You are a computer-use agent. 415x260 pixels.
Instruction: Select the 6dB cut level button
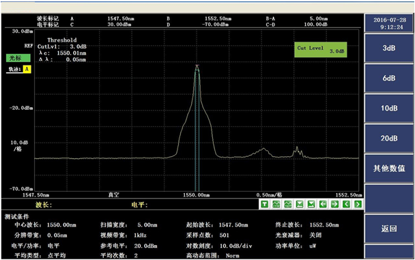coord(389,78)
